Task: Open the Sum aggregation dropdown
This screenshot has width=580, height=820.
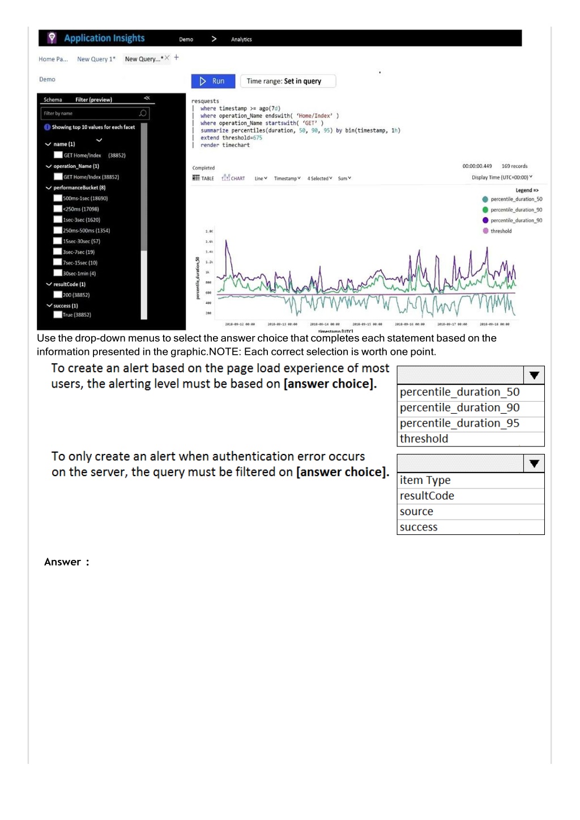Action: click(x=344, y=179)
